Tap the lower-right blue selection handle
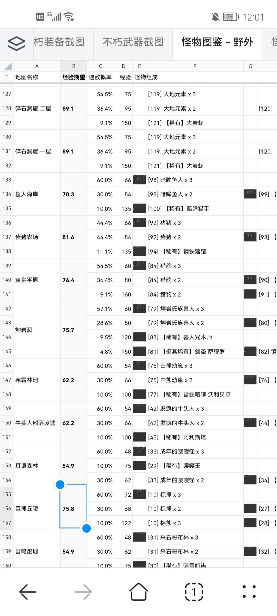 (x=86, y=528)
